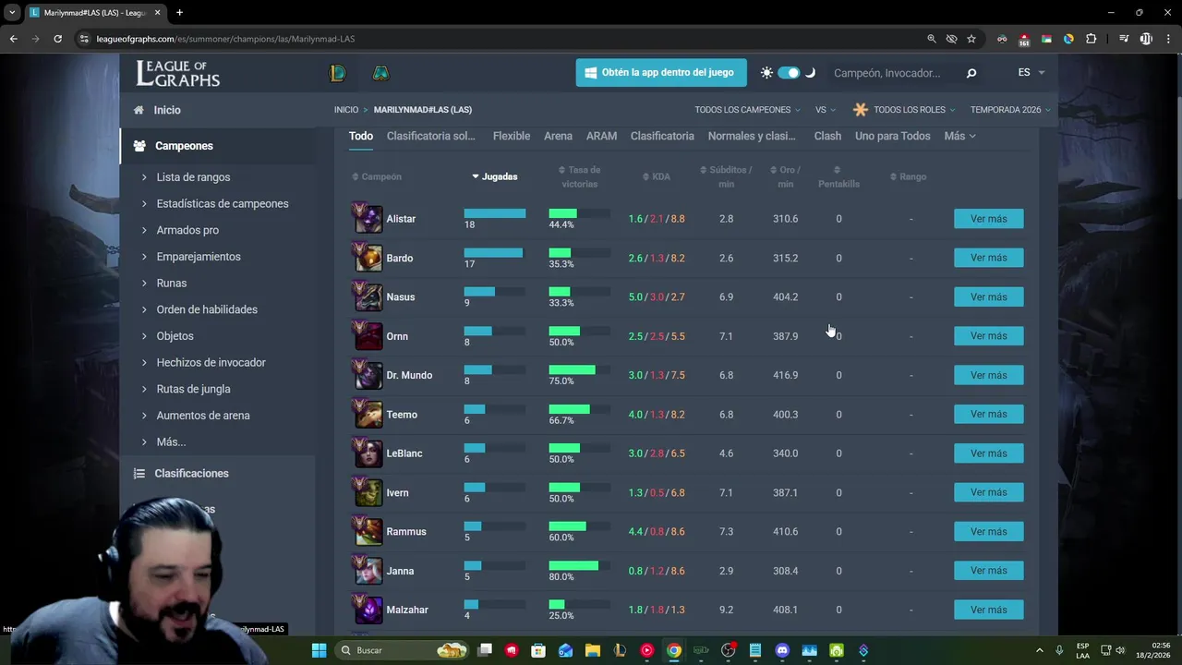Select the Todo tab
The height and width of the screenshot is (665, 1182).
pos(361,136)
